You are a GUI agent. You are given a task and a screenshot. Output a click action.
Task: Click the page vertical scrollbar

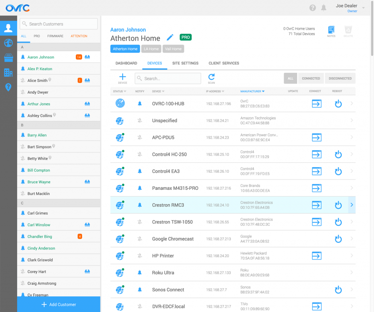pos(372,29)
